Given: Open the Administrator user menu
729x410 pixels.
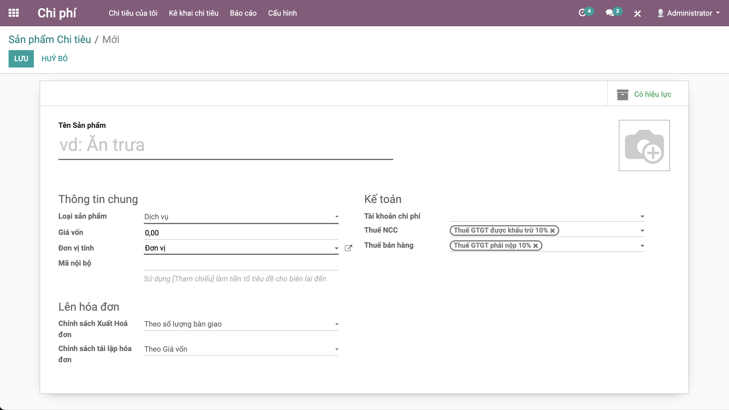Looking at the screenshot, I should click(x=689, y=13).
